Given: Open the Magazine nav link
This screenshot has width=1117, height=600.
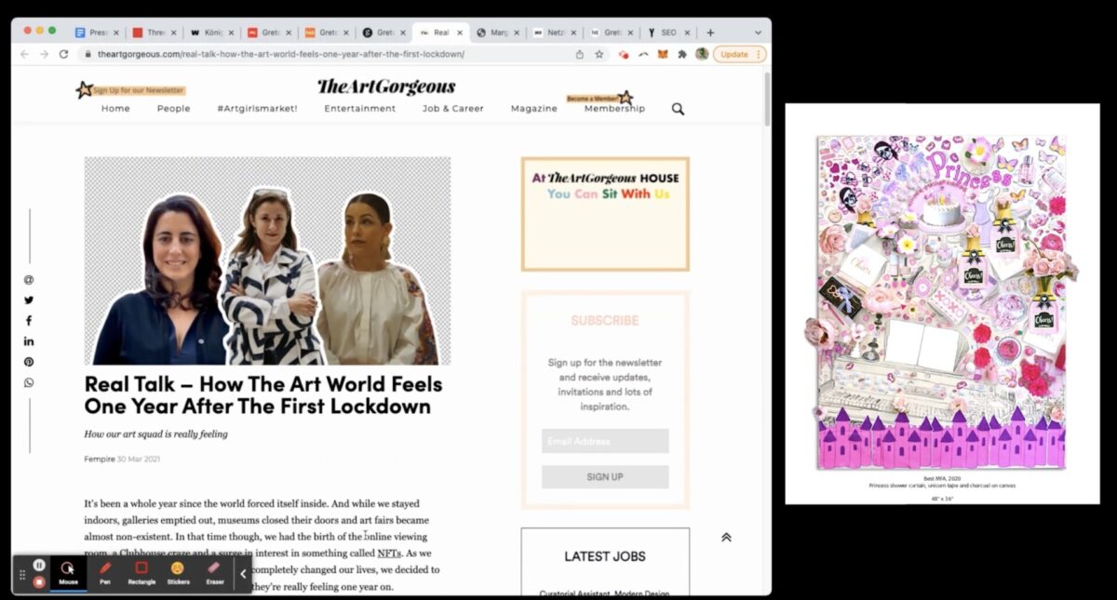Looking at the screenshot, I should pyautogui.click(x=534, y=109).
